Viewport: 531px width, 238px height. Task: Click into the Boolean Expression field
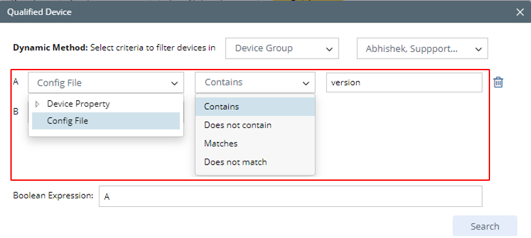[291, 196]
